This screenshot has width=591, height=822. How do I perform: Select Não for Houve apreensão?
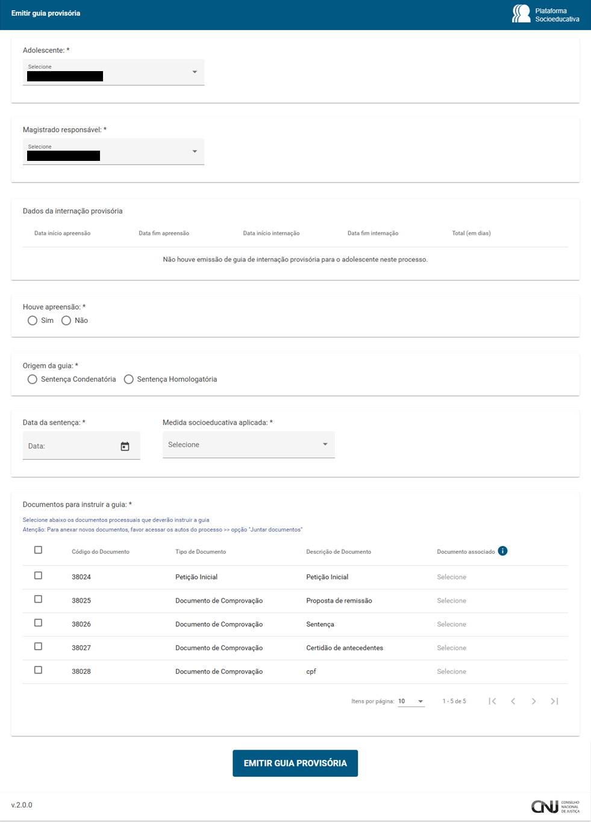(x=66, y=321)
